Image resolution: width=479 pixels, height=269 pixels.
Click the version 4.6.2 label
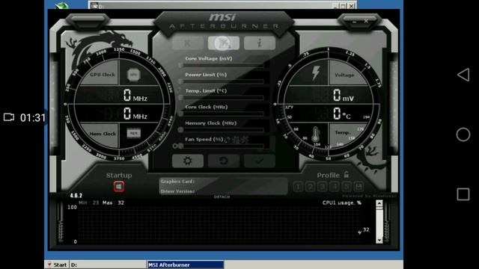(76, 196)
